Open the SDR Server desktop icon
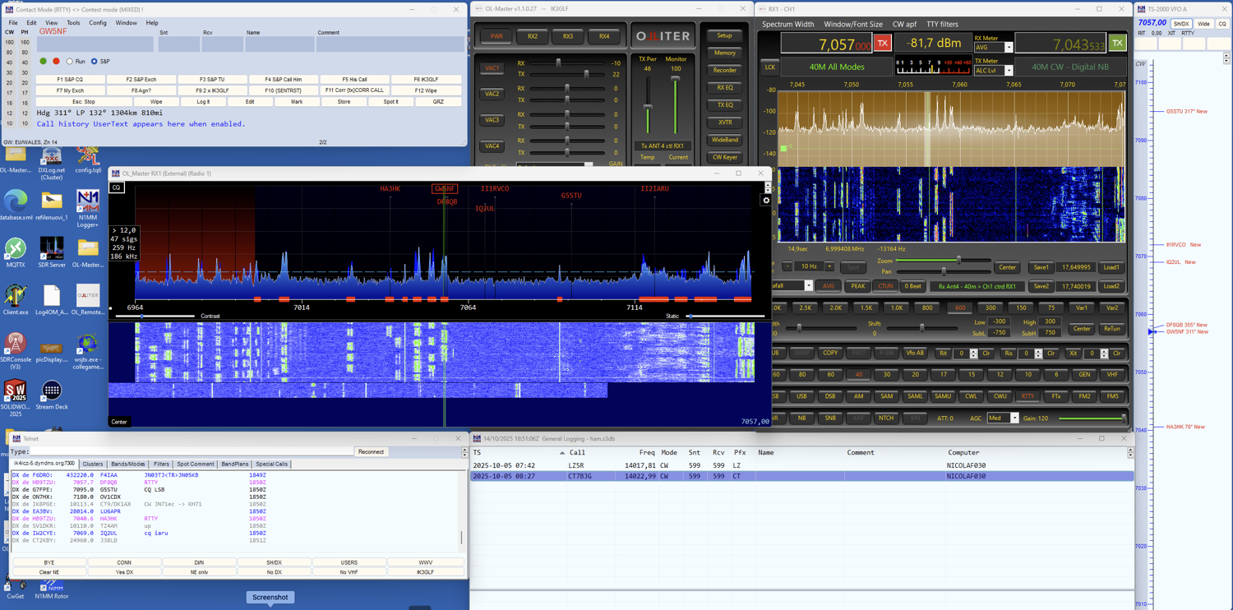Image resolution: width=1233 pixels, height=610 pixels. (x=51, y=248)
